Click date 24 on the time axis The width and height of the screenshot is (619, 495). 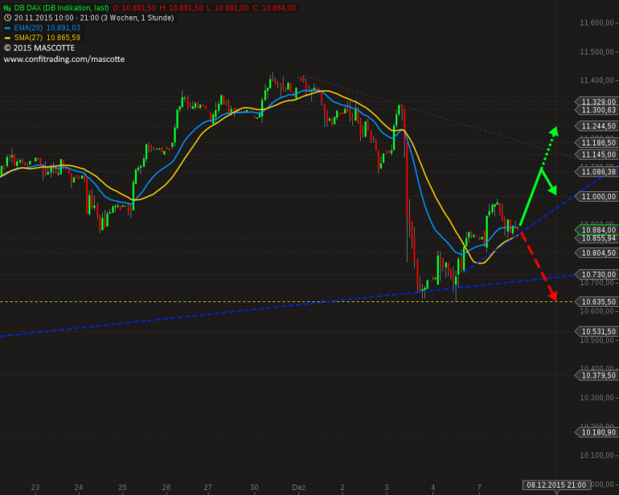click(x=78, y=488)
